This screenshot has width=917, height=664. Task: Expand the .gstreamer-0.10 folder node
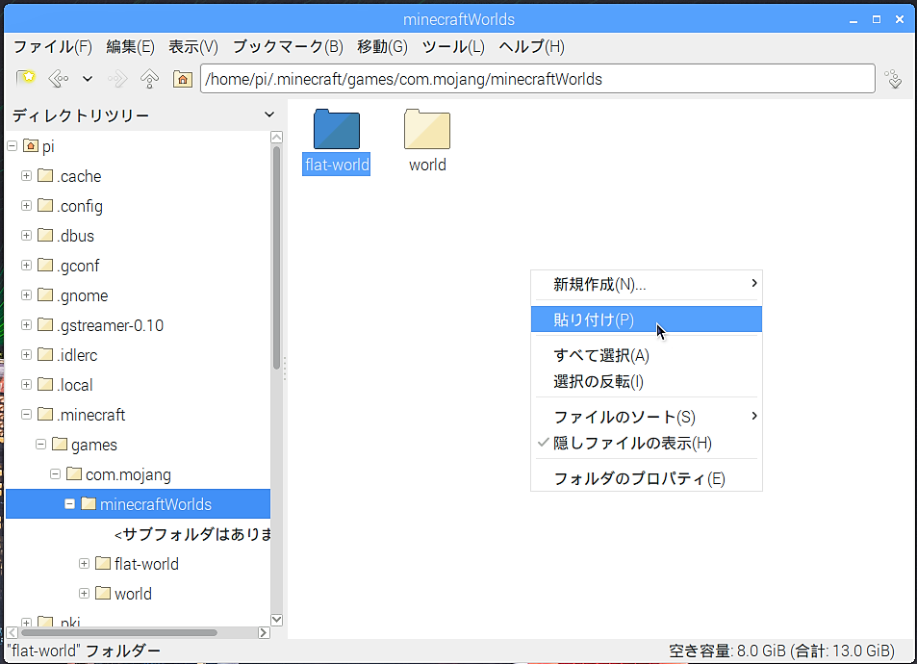(x=26, y=324)
